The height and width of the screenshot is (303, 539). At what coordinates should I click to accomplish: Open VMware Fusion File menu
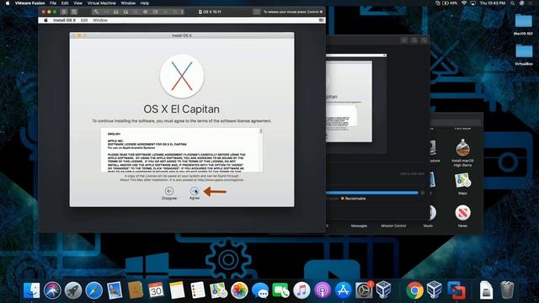[x=53, y=3]
